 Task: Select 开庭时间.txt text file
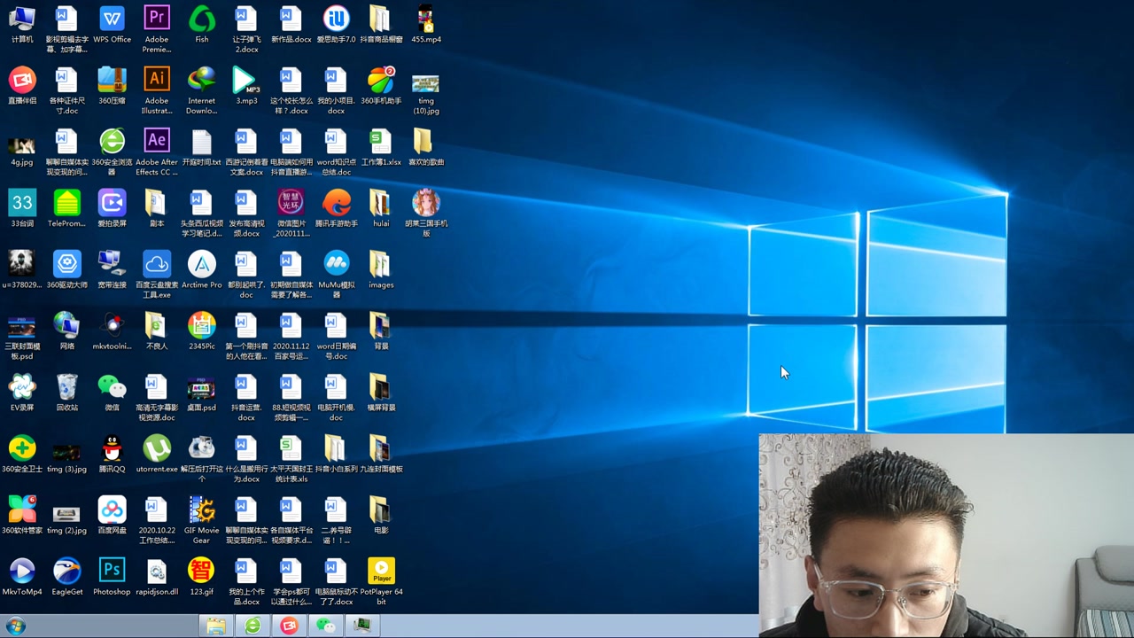pos(202,147)
